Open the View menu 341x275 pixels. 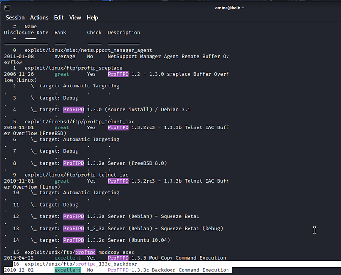point(75,18)
